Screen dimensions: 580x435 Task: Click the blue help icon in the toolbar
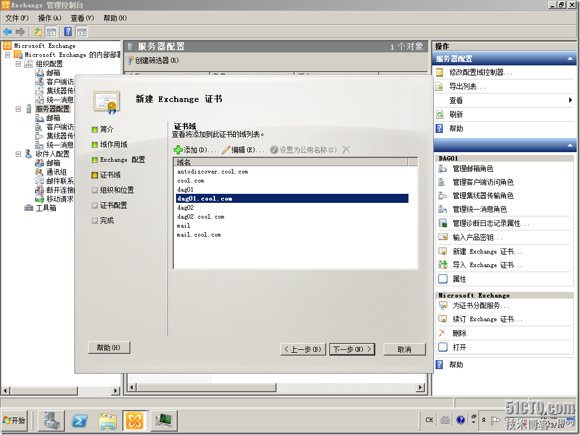(68, 32)
